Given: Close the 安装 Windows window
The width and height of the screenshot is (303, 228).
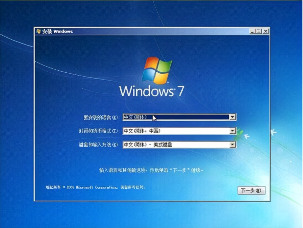Looking at the screenshot, I should click(265, 31).
